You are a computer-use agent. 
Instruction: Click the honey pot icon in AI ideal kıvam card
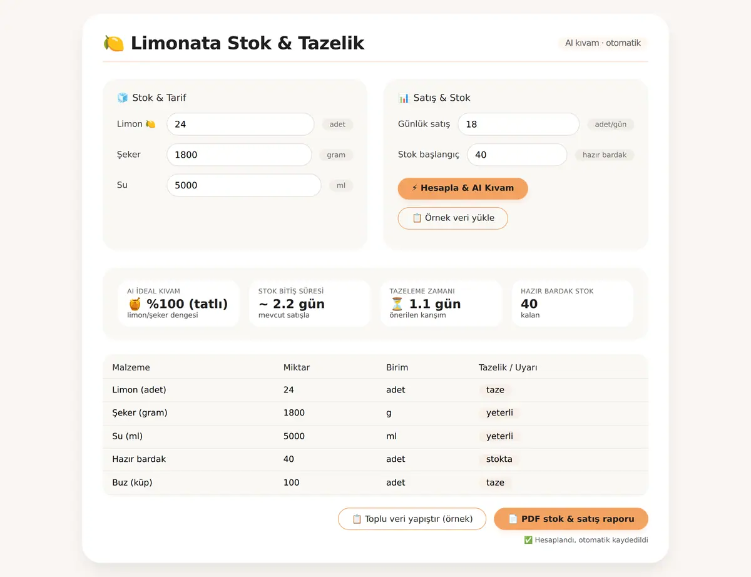tap(135, 304)
